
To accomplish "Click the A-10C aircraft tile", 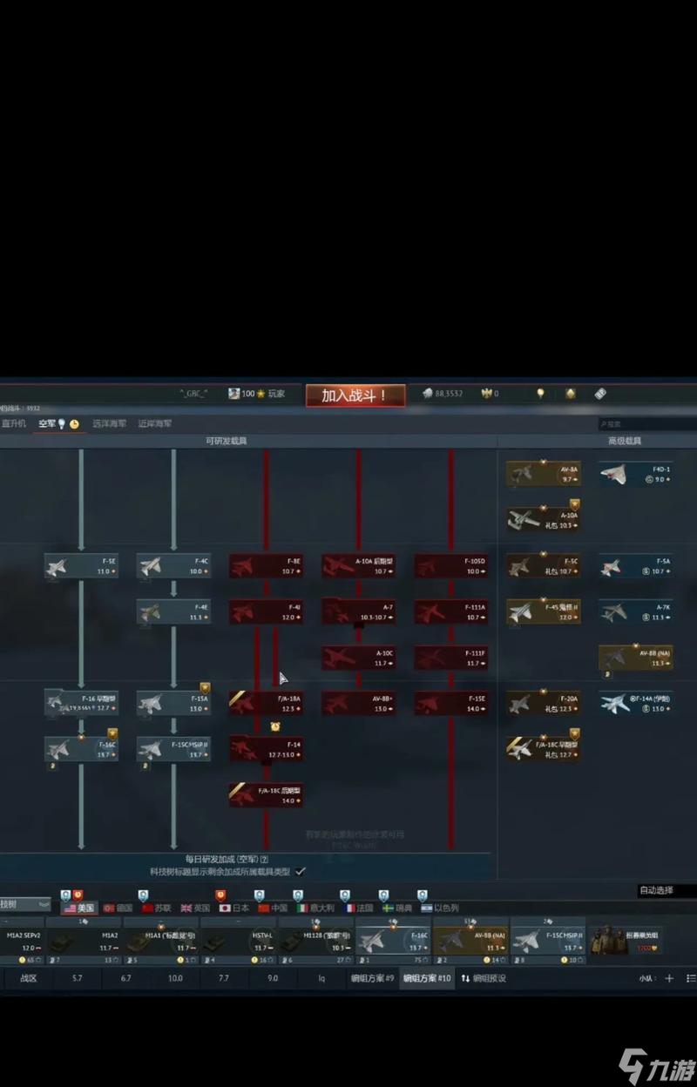I will (358, 658).
